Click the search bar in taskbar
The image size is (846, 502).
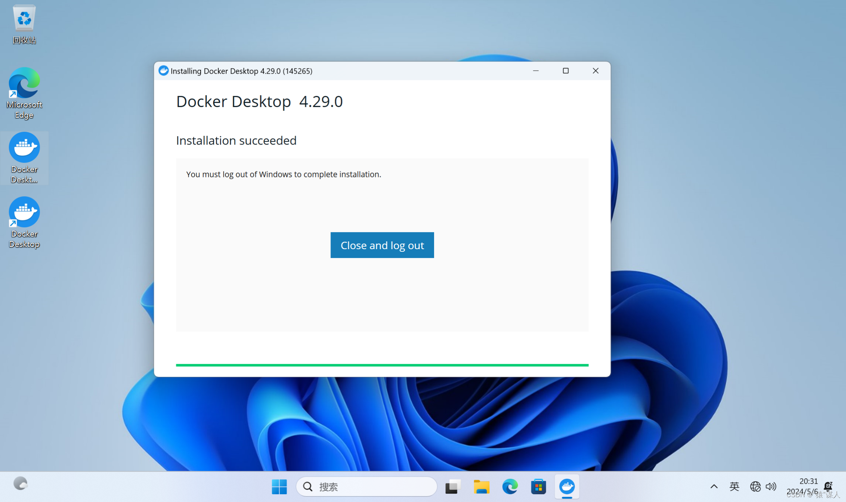pyautogui.click(x=367, y=486)
